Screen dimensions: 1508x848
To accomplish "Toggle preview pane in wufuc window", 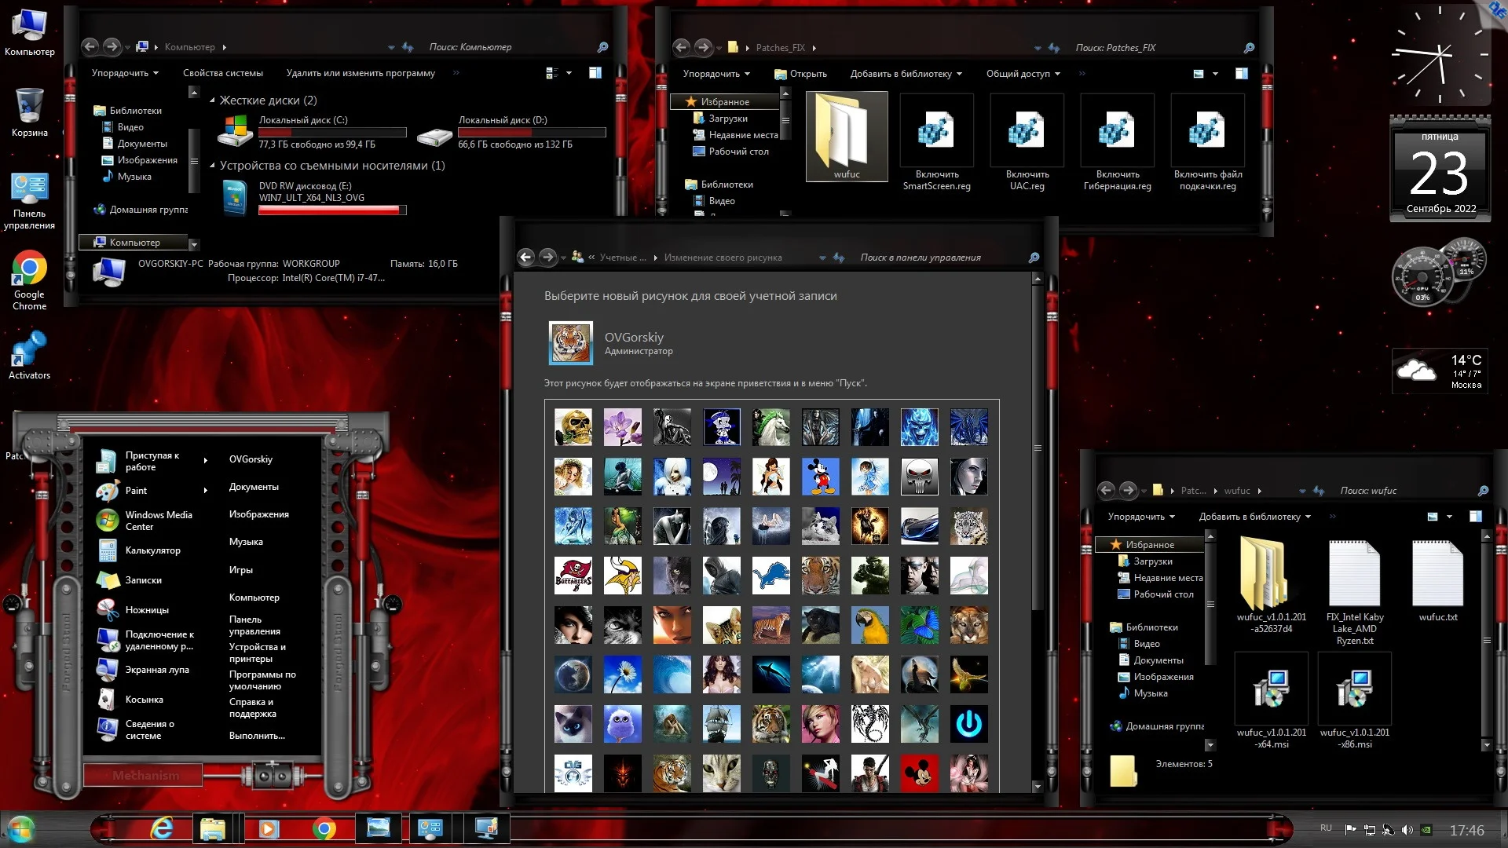I will pyautogui.click(x=1476, y=517).
